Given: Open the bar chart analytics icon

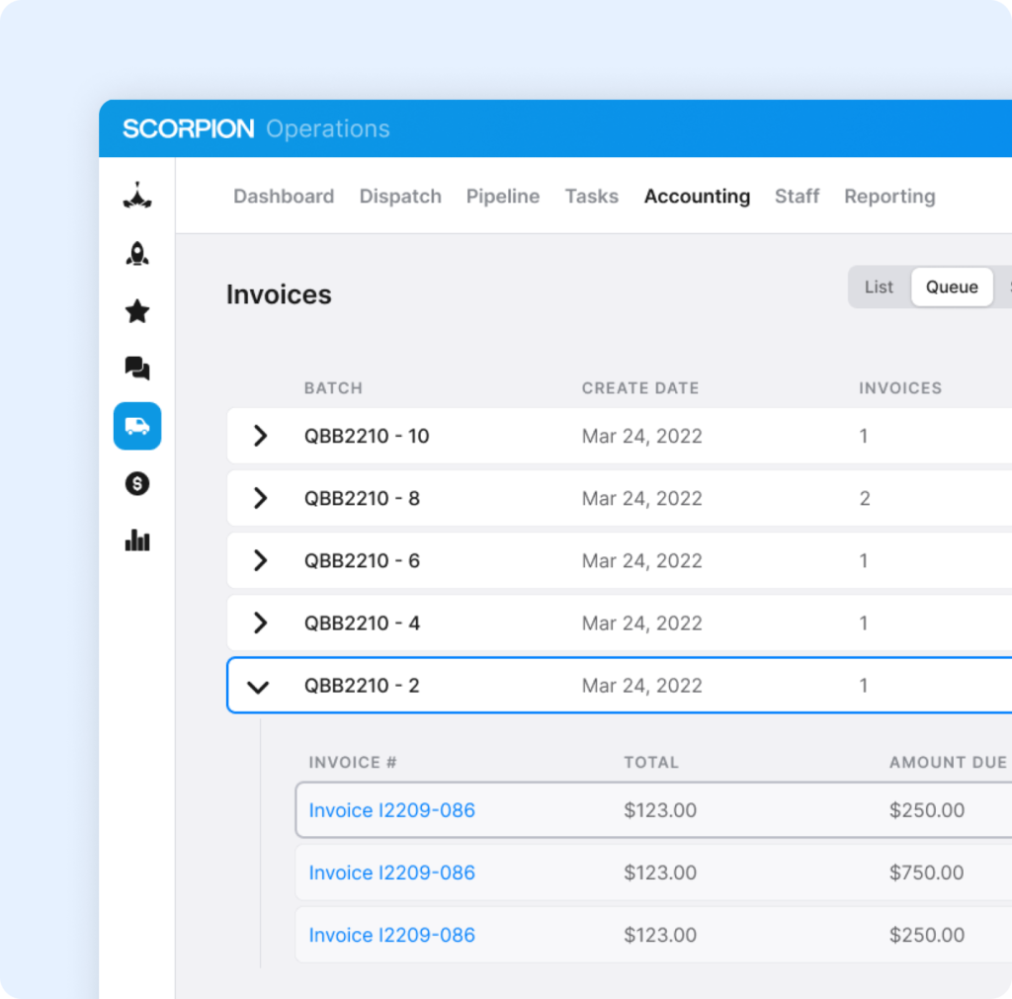Looking at the screenshot, I should 137,541.
